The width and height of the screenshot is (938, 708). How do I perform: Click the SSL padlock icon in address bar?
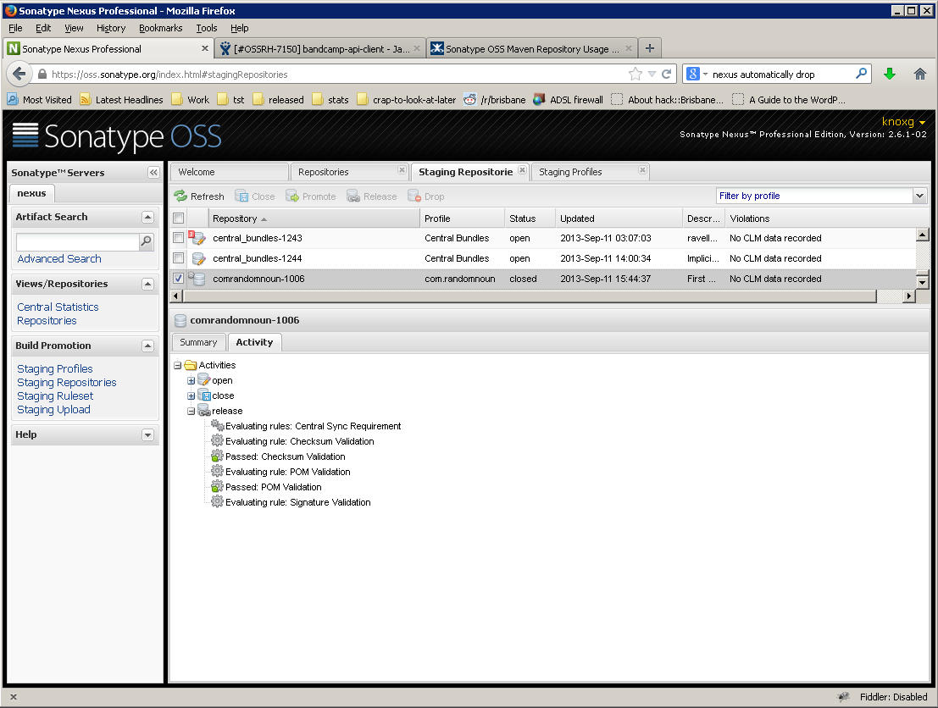pyautogui.click(x=42, y=75)
